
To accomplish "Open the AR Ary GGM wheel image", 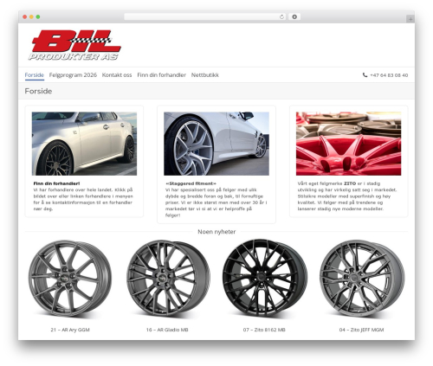I will 70,279.
